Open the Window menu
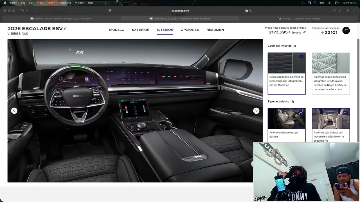The image size is (360, 202). tap(80, 3)
